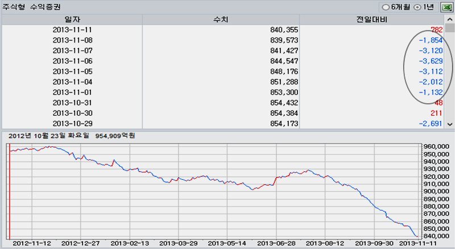Screen dimensions: 456x249
Task: Click the Excel export icon
Action: pyautogui.click(x=446, y=7)
